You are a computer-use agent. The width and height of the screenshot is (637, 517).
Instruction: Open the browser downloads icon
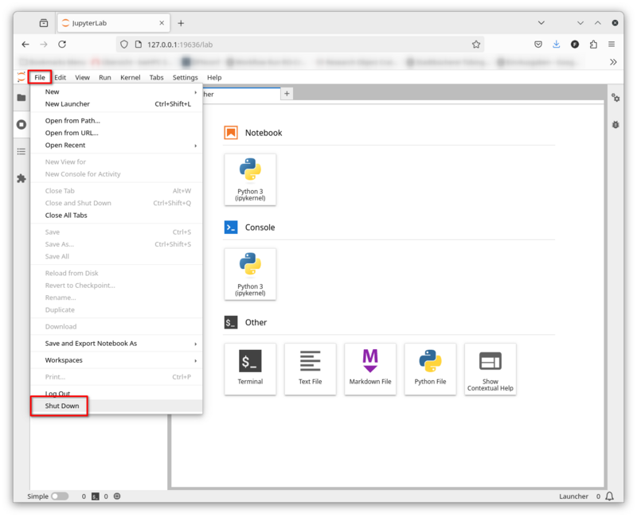click(556, 45)
